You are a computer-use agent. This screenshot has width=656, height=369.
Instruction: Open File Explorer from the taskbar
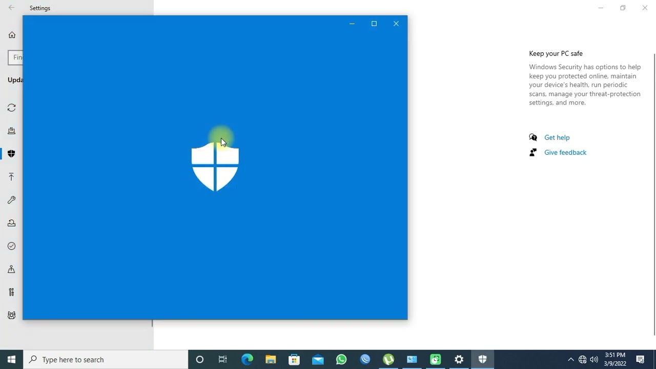click(271, 359)
